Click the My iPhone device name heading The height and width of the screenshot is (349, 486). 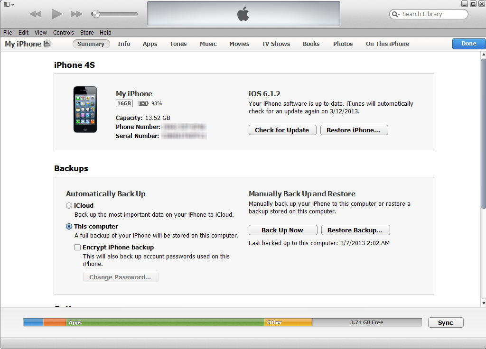point(134,93)
